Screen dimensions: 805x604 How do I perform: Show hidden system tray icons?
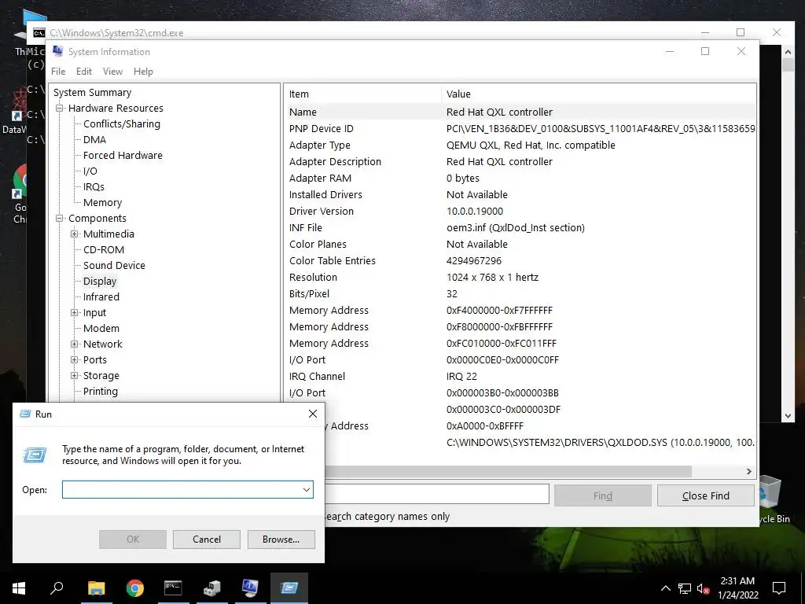(665, 588)
